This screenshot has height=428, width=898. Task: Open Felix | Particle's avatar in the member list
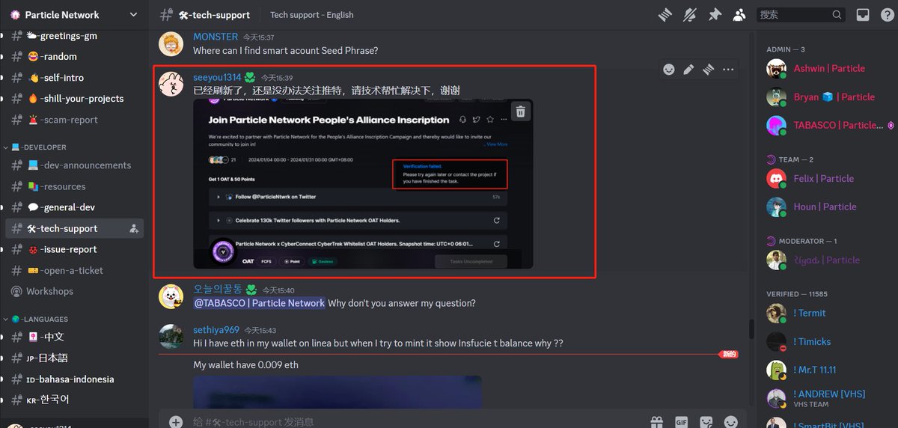[777, 178]
